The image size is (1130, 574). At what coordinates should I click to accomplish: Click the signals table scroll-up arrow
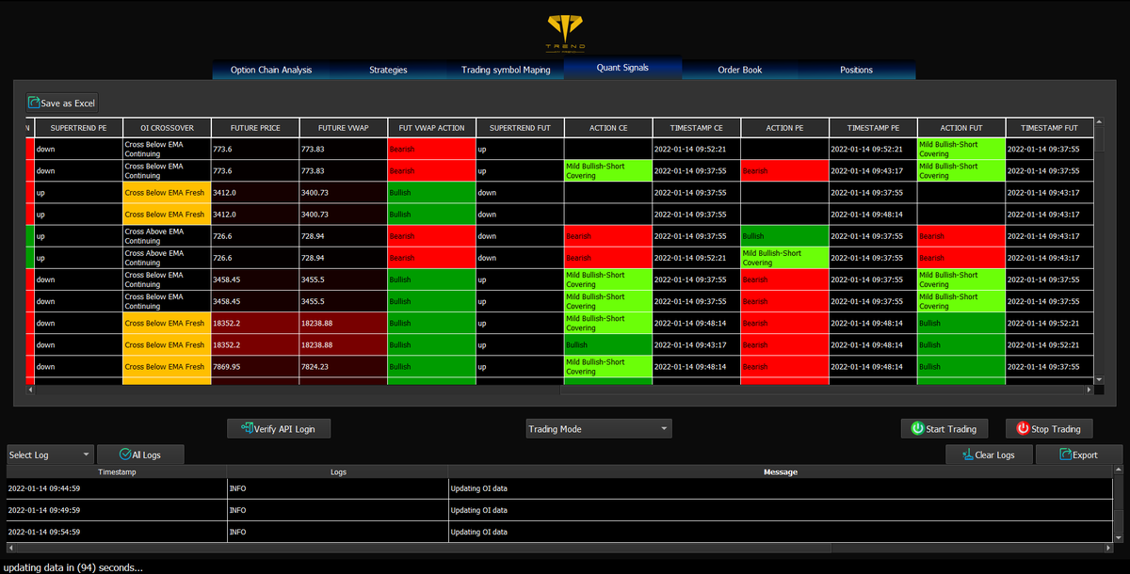(1099, 123)
